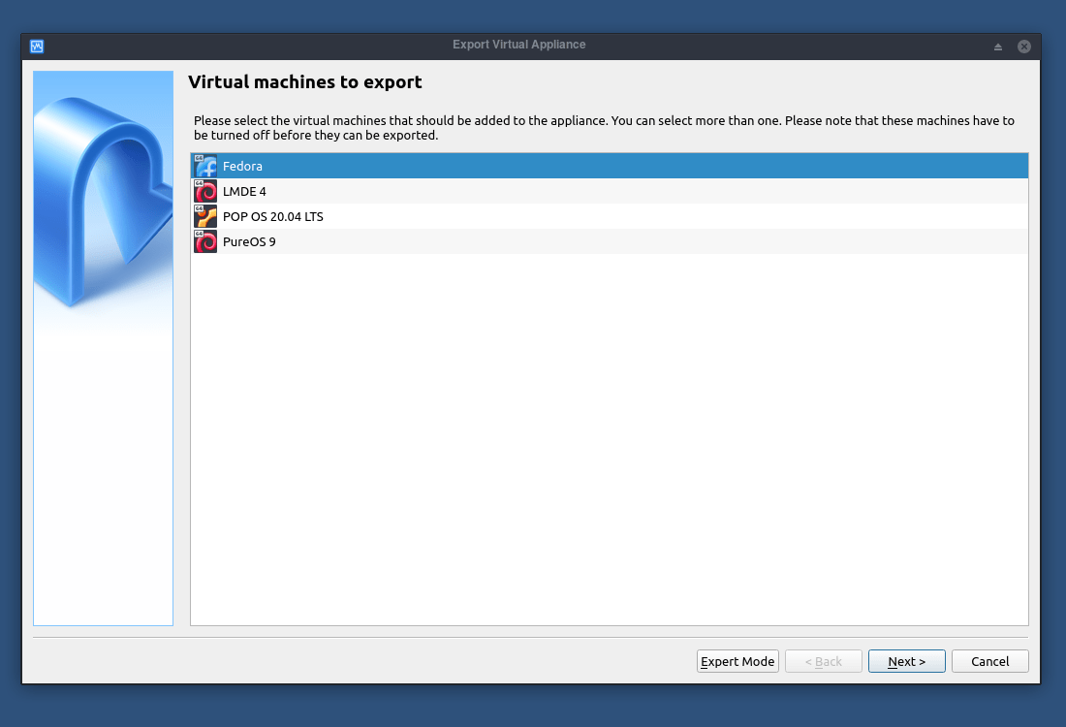Click the 64-bit badge on the Fedora icon
Image resolution: width=1066 pixels, height=727 pixels.
(200, 159)
